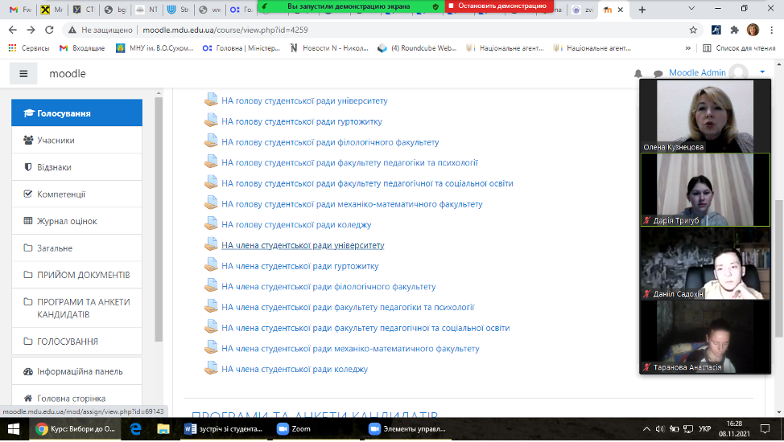Open the Zoom app in the taskbar
This screenshot has height=442, width=784.
pos(295,429)
